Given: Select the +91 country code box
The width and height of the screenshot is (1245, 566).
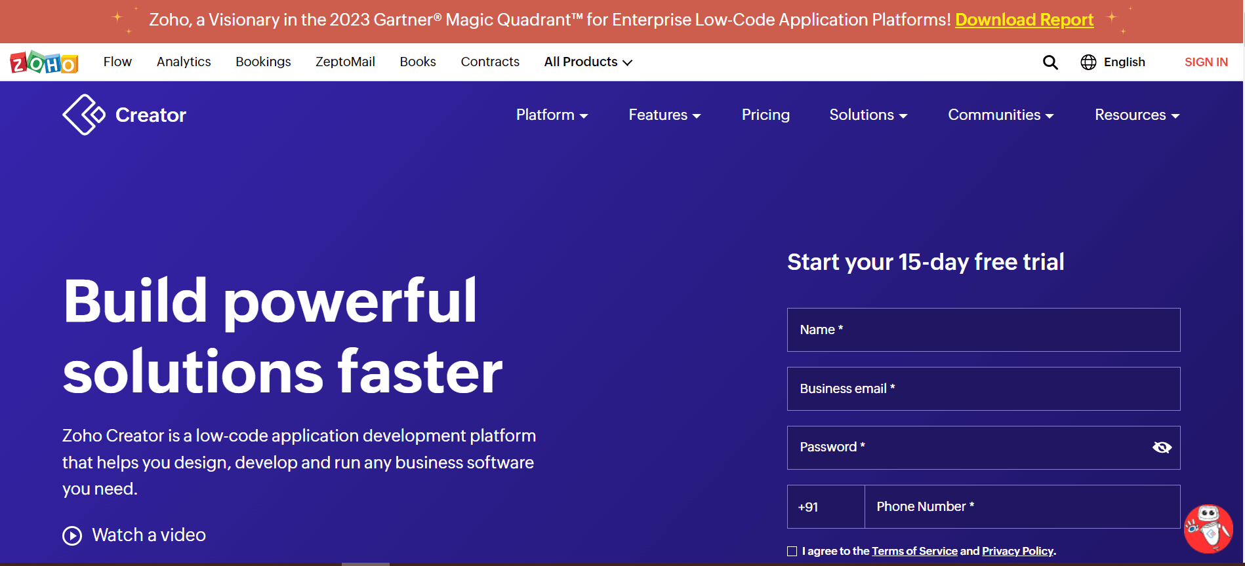Looking at the screenshot, I should [825, 507].
